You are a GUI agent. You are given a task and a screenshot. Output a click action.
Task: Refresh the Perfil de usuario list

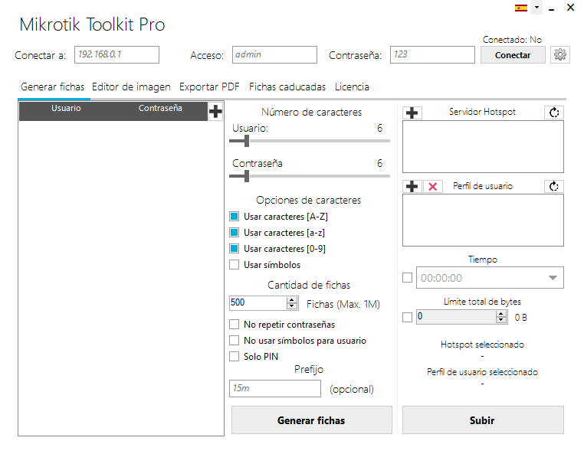coord(554,186)
